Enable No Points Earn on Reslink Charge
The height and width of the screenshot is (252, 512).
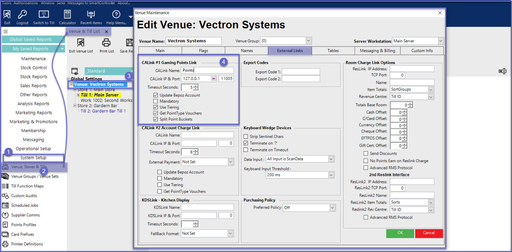click(366, 161)
